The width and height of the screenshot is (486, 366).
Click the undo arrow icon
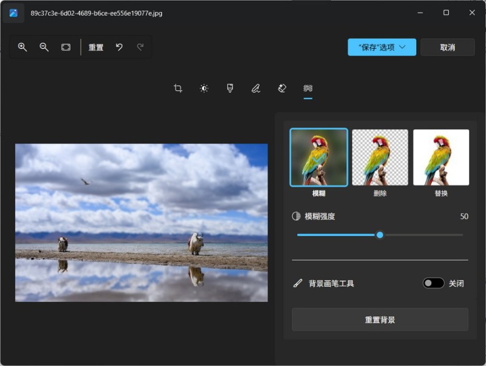(x=119, y=47)
